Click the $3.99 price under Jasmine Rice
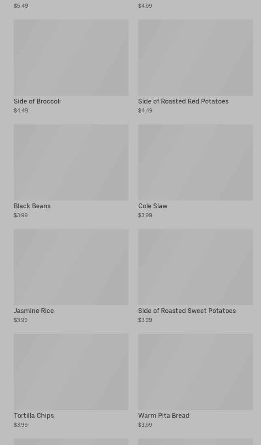This screenshot has width=261, height=445. 21,320
